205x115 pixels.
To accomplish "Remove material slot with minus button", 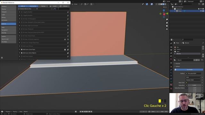I will [x=203, y=49].
